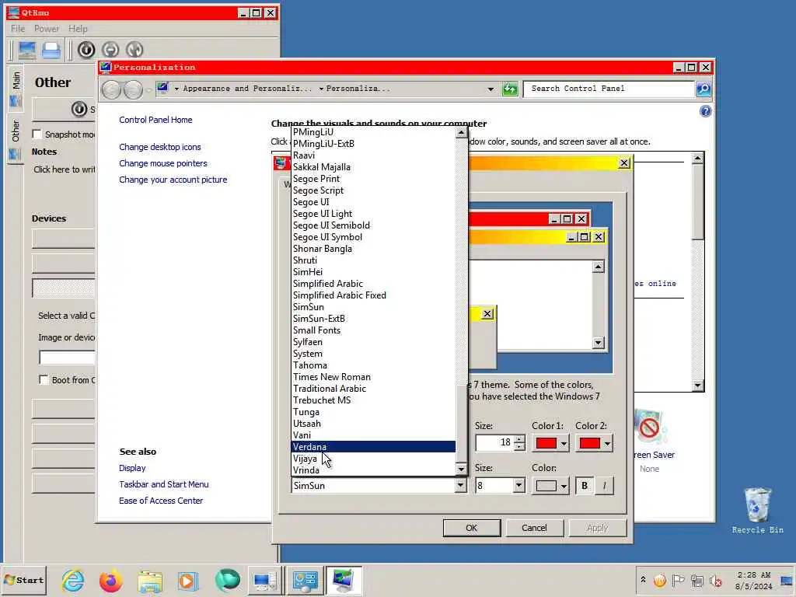
Task: Open the Start menu
Action: click(x=24, y=580)
